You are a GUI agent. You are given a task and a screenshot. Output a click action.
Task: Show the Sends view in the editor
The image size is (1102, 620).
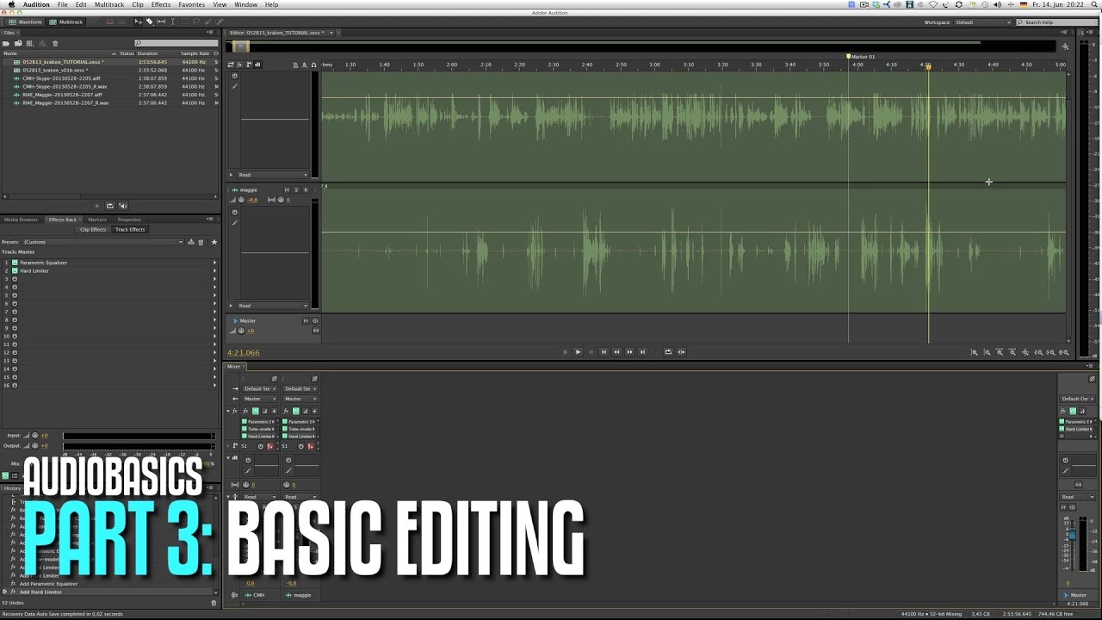pyautogui.click(x=249, y=65)
